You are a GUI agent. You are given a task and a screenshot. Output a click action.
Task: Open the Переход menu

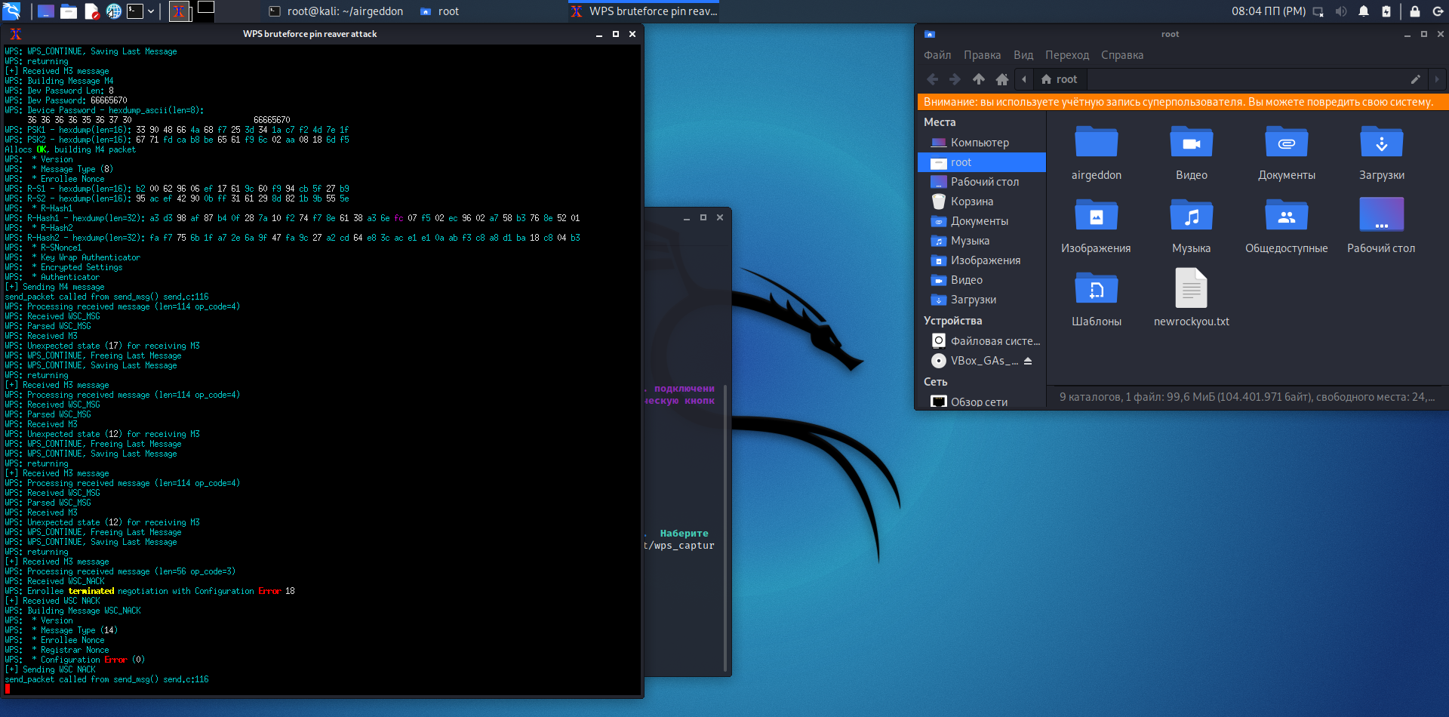point(1067,55)
